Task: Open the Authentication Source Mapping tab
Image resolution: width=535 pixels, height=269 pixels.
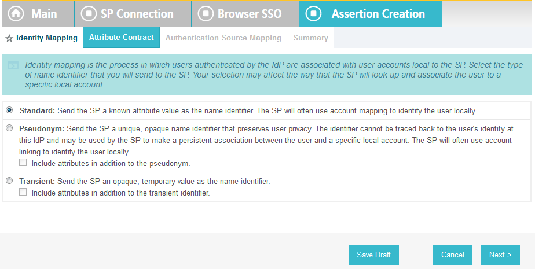Action: coord(223,38)
